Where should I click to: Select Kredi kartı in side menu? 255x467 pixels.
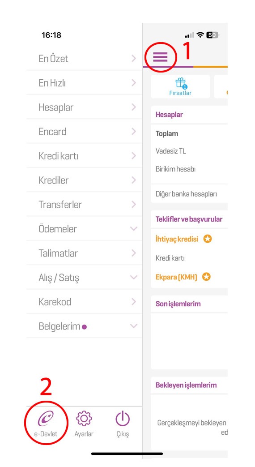[84, 156]
